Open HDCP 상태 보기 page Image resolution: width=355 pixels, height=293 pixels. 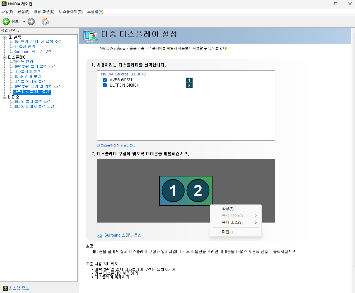[x=27, y=76]
